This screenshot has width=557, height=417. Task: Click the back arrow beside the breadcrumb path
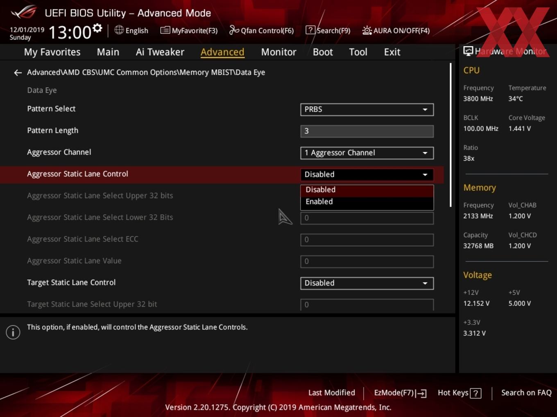click(18, 73)
